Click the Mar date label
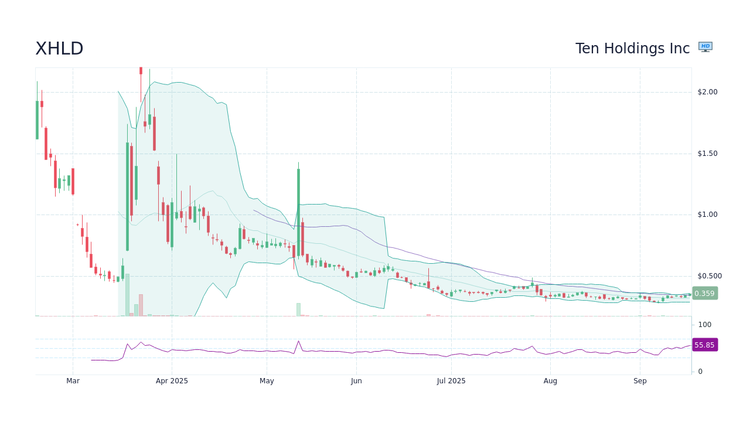The image size is (750, 422). [73, 381]
